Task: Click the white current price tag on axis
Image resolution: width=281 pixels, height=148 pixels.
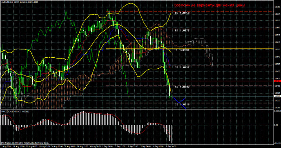Action: [277, 96]
